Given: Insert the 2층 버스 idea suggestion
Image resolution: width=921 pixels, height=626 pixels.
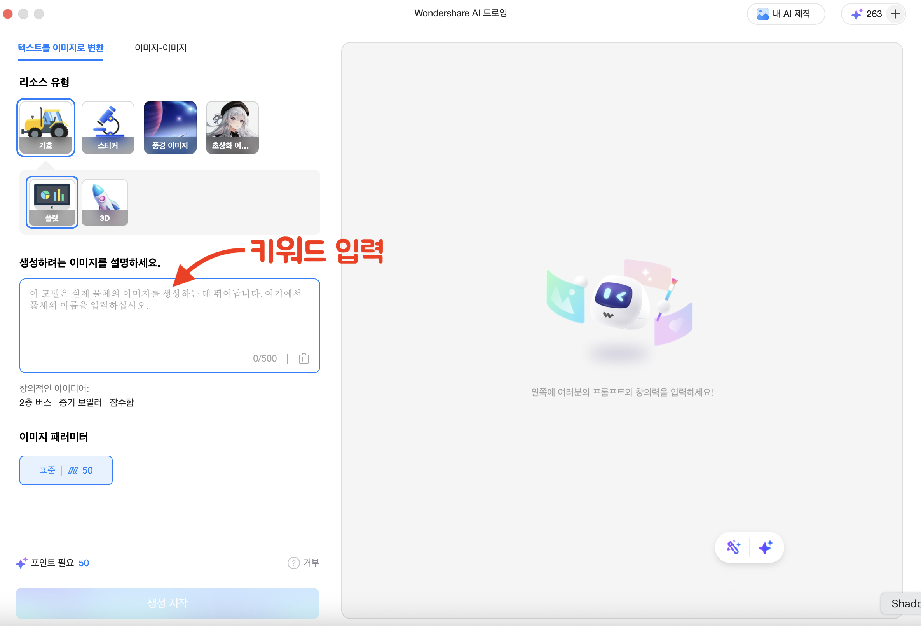Looking at the screenshot, I should click(35, 402).
